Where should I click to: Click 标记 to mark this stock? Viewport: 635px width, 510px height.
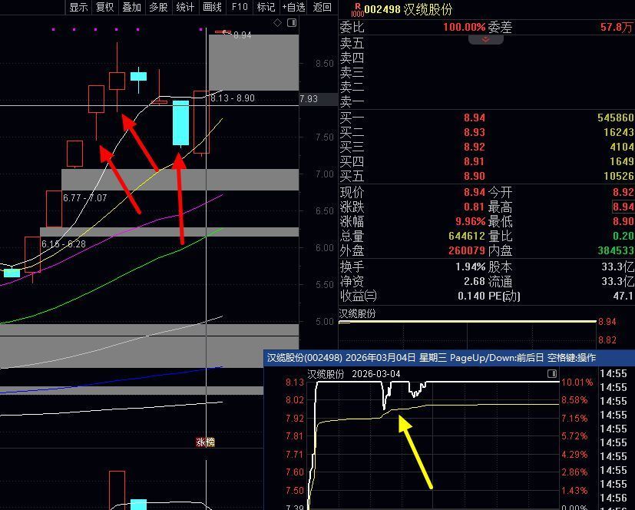coord(266,8)
